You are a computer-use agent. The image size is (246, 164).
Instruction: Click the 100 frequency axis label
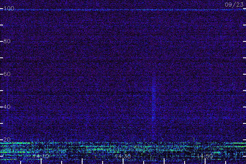9,8
